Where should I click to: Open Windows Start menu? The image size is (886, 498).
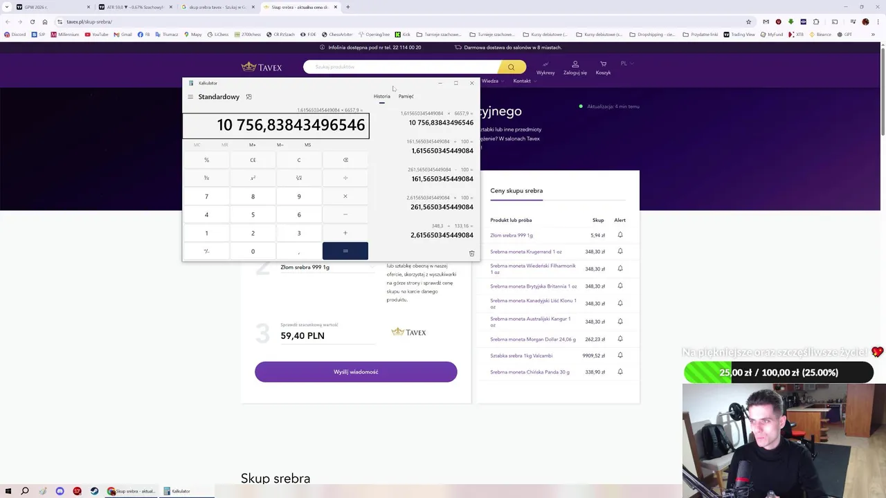pyautogui.click(x=8, y=491)
